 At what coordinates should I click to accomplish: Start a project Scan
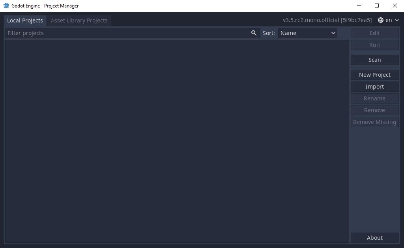(x=374, y=59)
